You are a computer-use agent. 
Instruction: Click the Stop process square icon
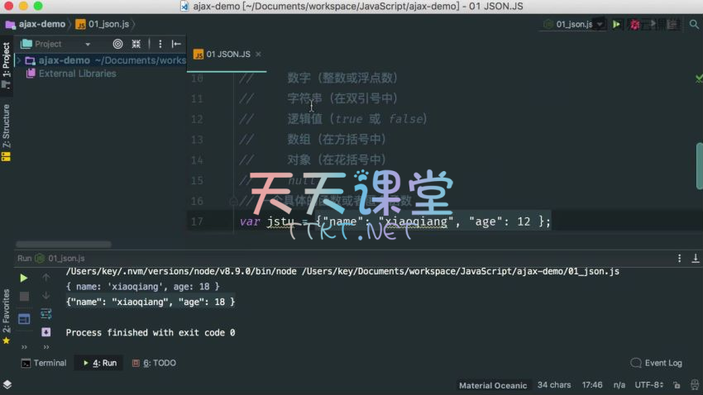tap(24, 296)
